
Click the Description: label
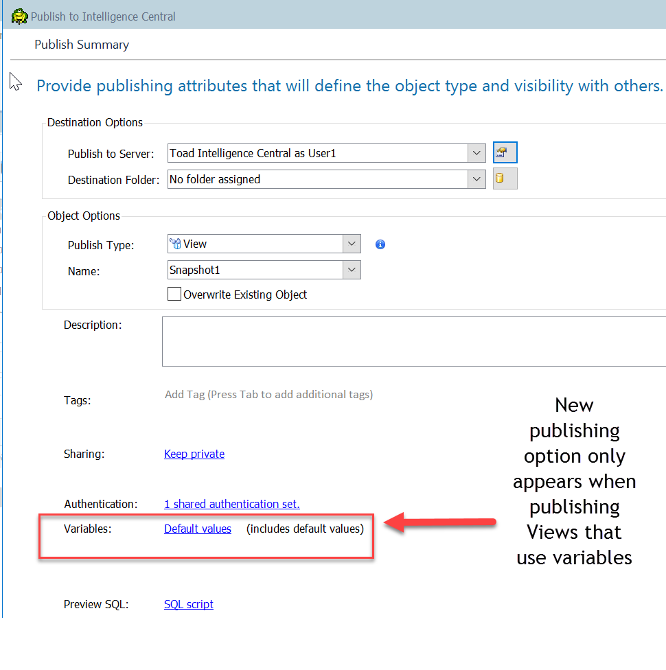click(93, 325)
